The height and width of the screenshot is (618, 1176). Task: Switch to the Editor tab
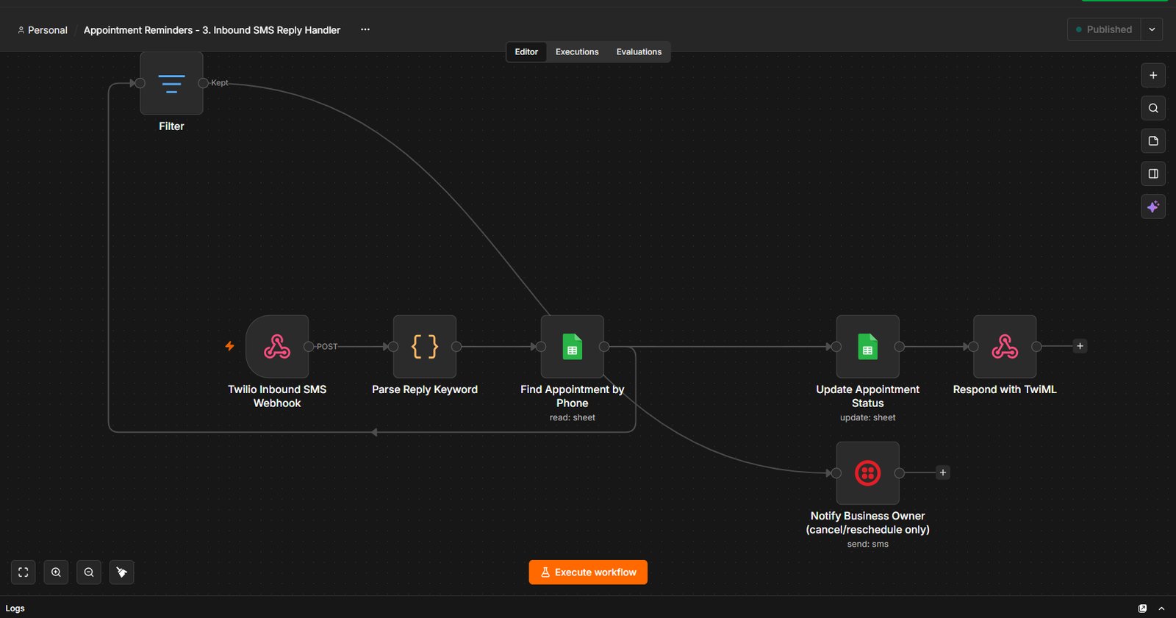pos(526,52)
